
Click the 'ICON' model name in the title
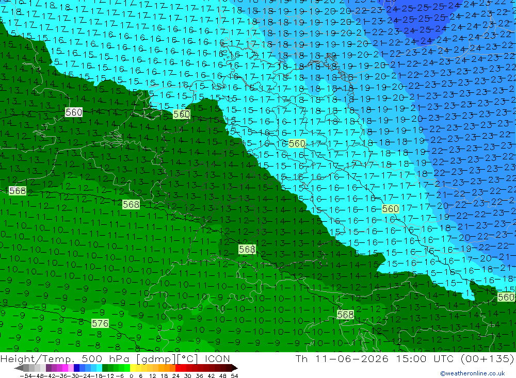coord(217,359)
